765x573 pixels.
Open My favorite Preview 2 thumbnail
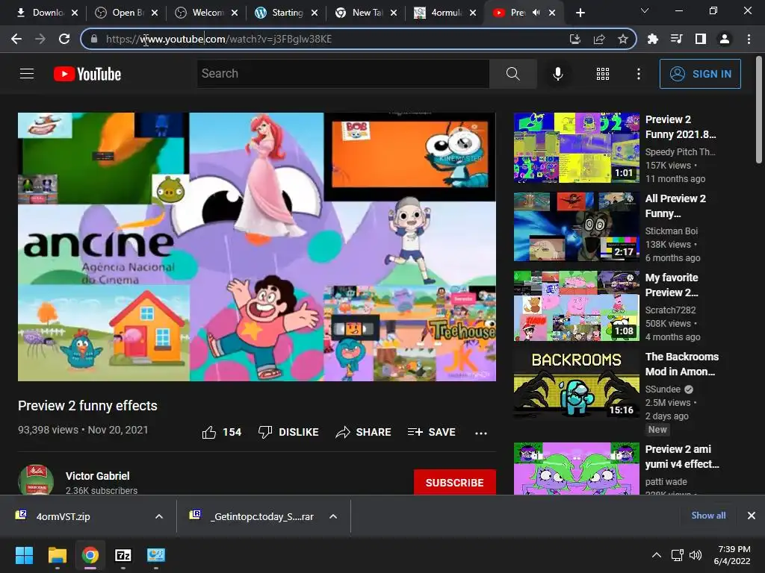pyautogui.click(x=577, y=306)
